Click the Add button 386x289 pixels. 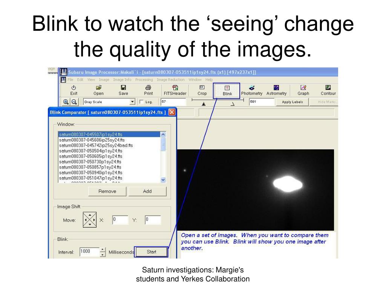(147, 191)
